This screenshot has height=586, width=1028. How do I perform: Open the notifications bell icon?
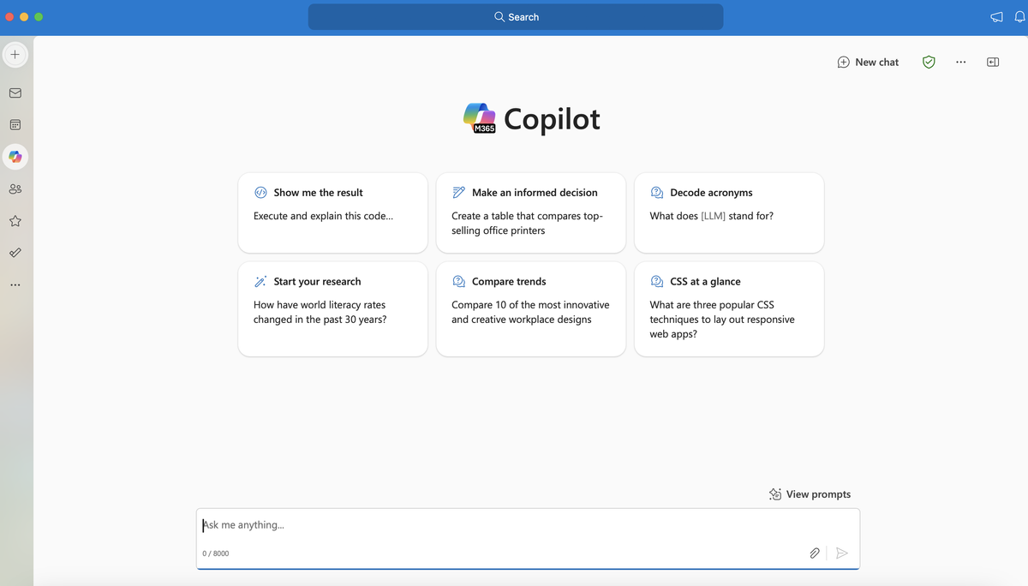1020,17
